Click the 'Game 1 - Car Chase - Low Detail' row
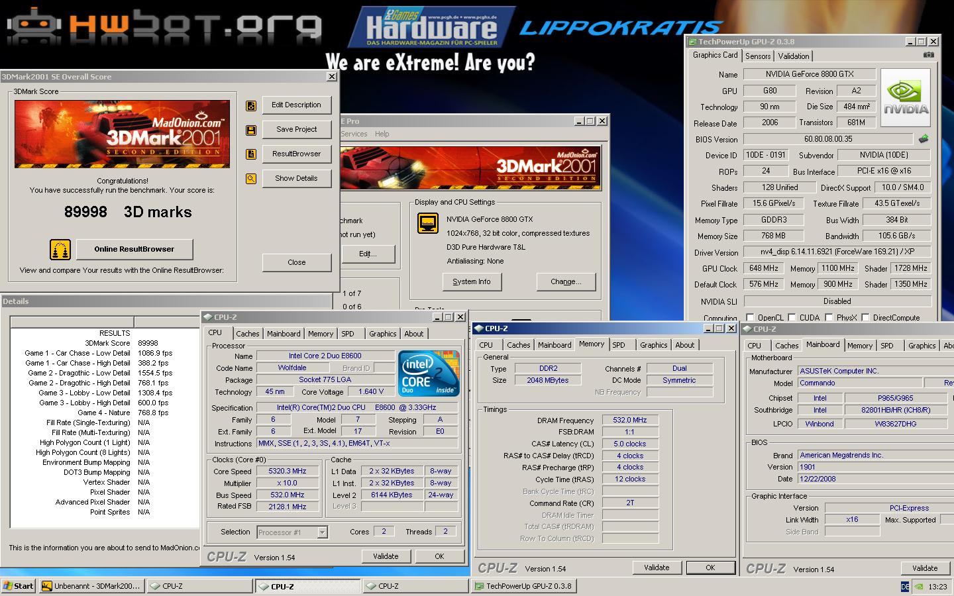The width and height of the screenshot is (954, 596). (x=105, y=353)
